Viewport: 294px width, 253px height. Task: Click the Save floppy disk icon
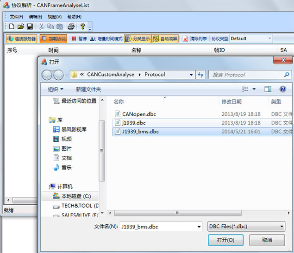pyautogui.click(x=30, y=27)
